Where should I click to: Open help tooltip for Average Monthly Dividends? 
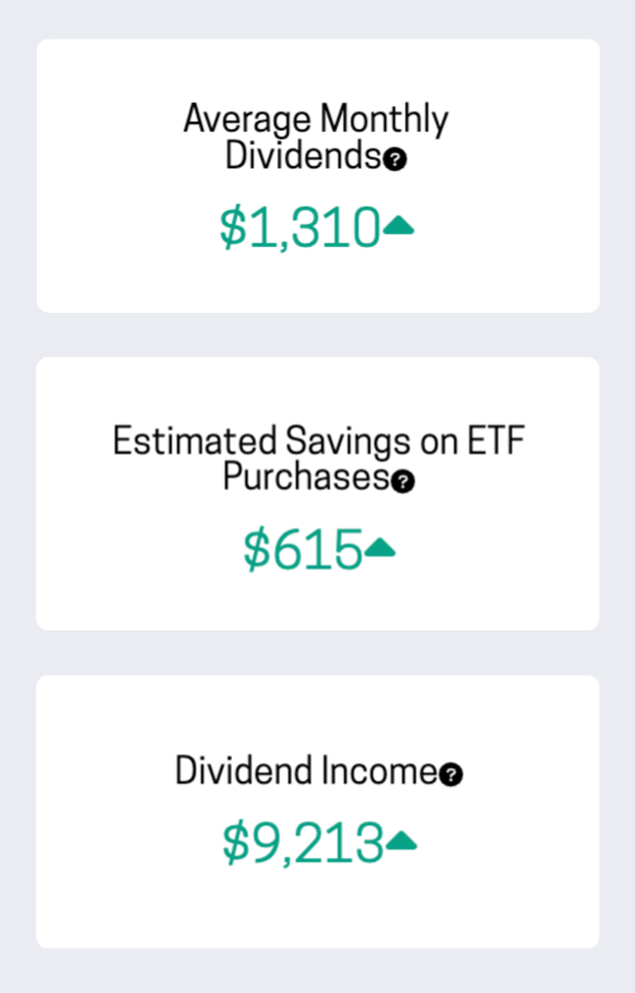(x=395, y=159)
